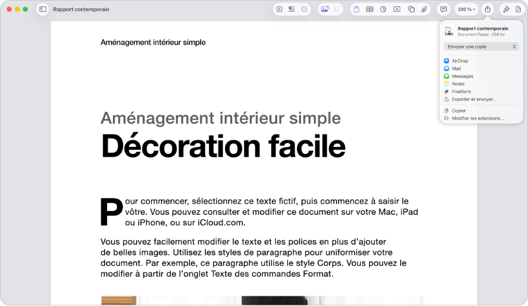The image size is (528, 306).
Task: Click the add page icon
Action: [x=280, y=10]
